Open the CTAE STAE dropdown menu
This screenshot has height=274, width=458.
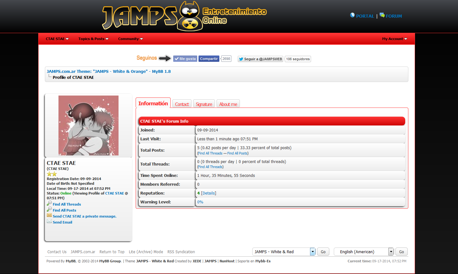click(x=57, y=39)
